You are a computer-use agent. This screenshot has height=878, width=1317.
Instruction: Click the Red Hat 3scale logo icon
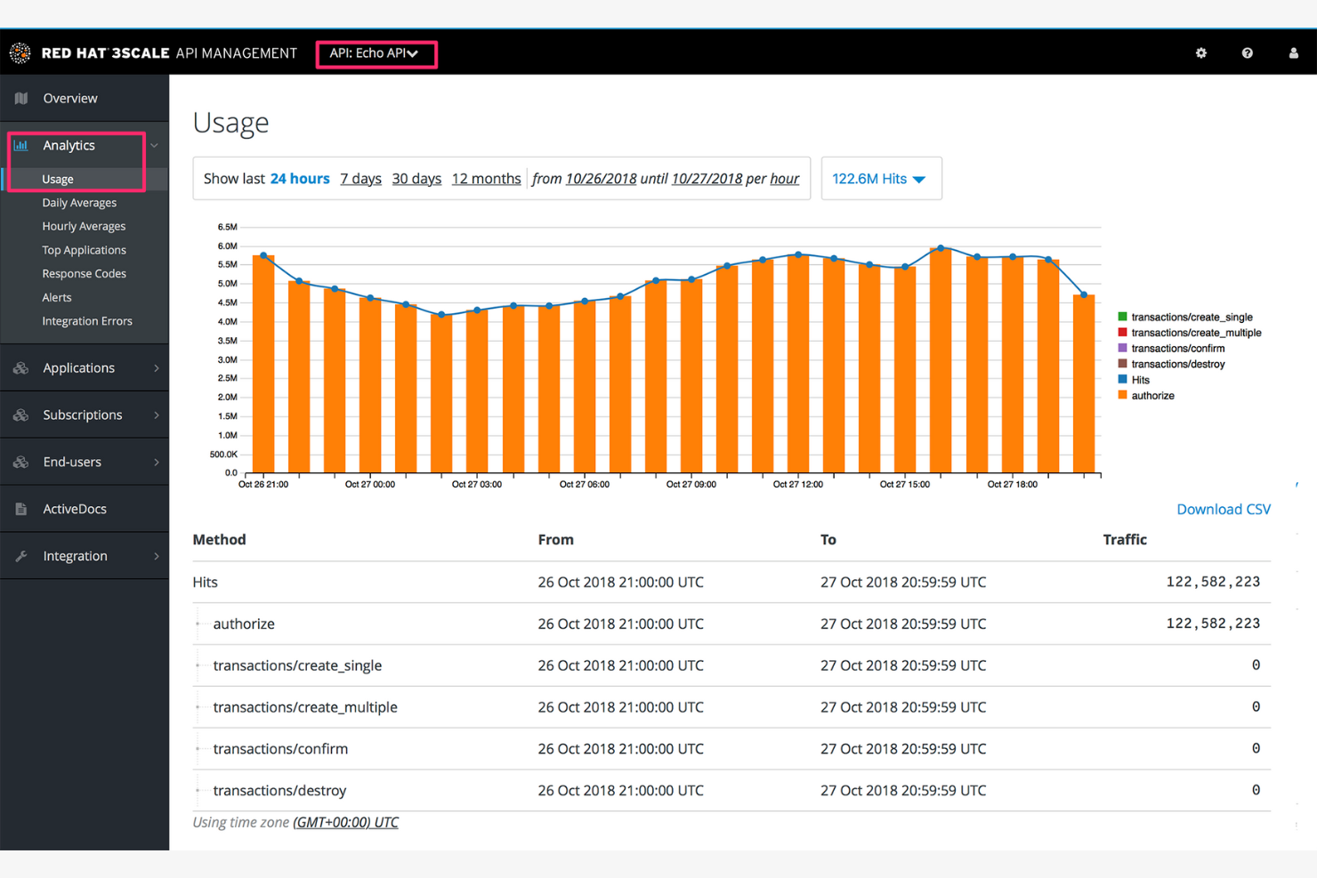[20, 53]
